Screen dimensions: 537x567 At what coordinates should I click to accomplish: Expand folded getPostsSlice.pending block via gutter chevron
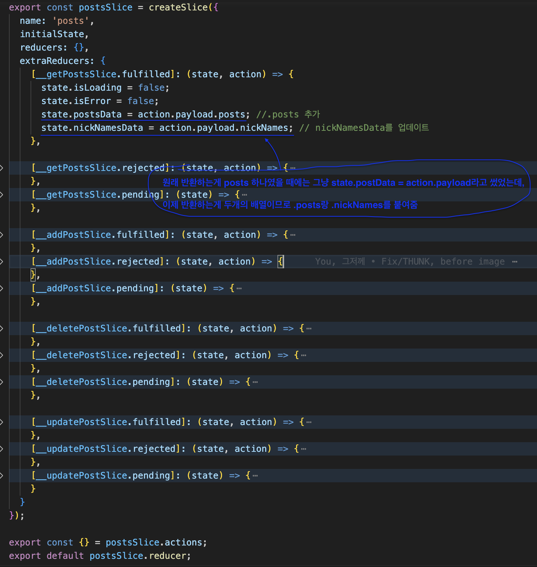click(x=1, y=195)
